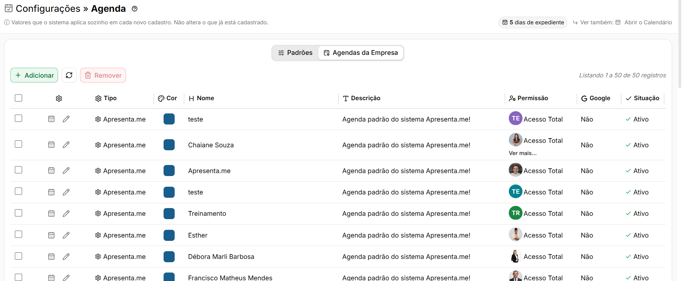Select the Agendas da Empresa tab
Viewport: 682px width, 281px height.
pos(361,53)
